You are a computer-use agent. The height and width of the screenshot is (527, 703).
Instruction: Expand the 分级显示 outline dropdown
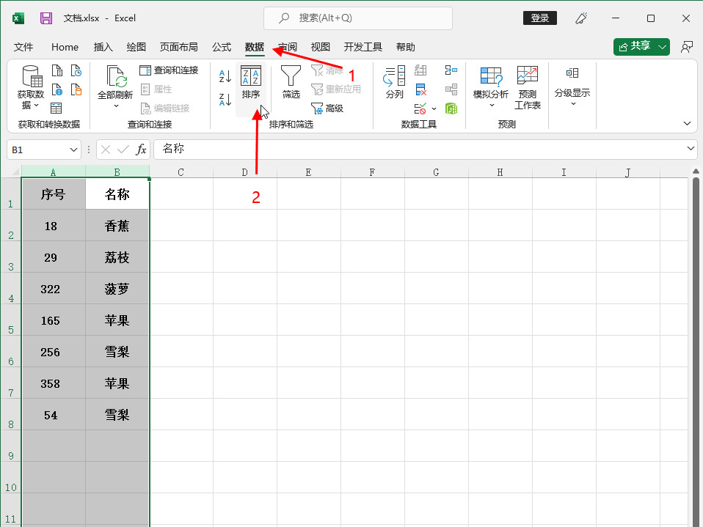[x=572, y=103]
